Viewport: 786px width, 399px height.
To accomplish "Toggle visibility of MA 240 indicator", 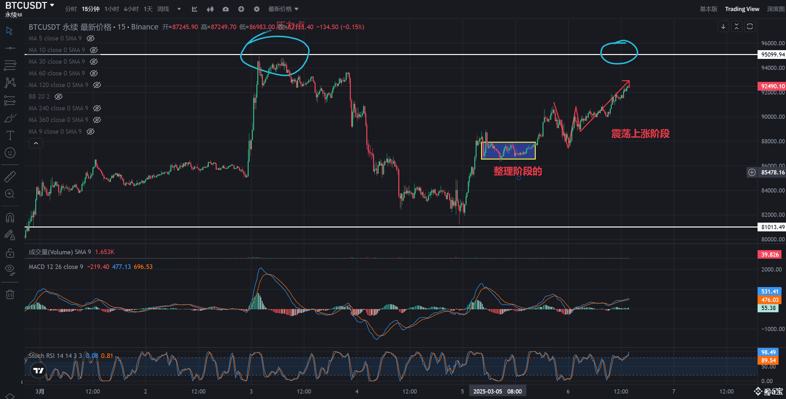I will 97,108.
